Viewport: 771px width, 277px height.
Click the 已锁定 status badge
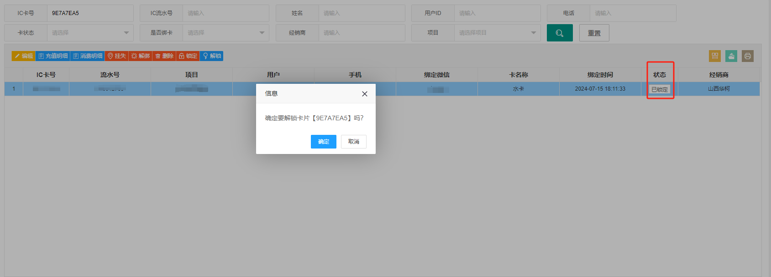click(660, 89)
